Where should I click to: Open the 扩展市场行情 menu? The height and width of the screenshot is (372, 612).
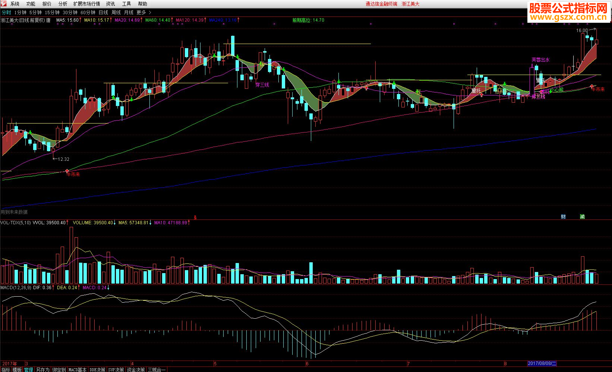[x=87, y=4]
